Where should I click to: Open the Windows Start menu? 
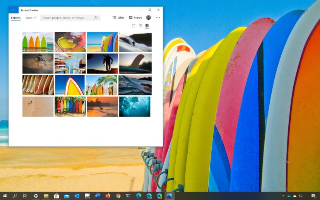[x=5, y=196]
